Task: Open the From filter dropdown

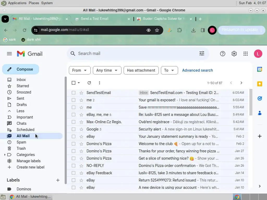Action: pos(80,70)
